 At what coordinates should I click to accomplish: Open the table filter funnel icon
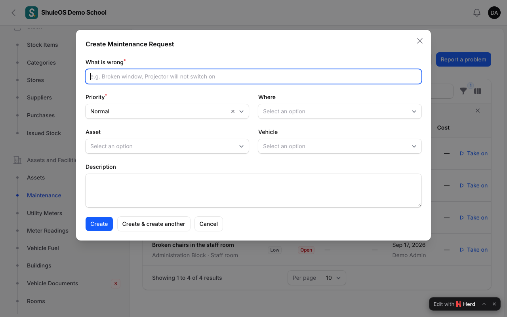tap(463, 91)
